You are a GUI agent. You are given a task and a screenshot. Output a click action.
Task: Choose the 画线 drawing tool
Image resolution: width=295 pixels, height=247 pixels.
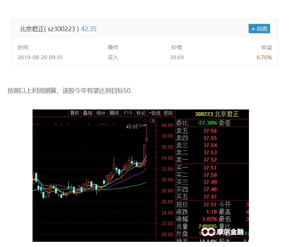pos(114,113)
